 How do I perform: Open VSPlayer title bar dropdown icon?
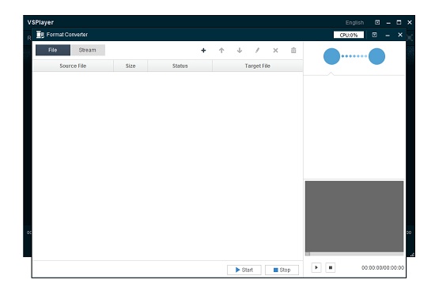click(377, 22)
